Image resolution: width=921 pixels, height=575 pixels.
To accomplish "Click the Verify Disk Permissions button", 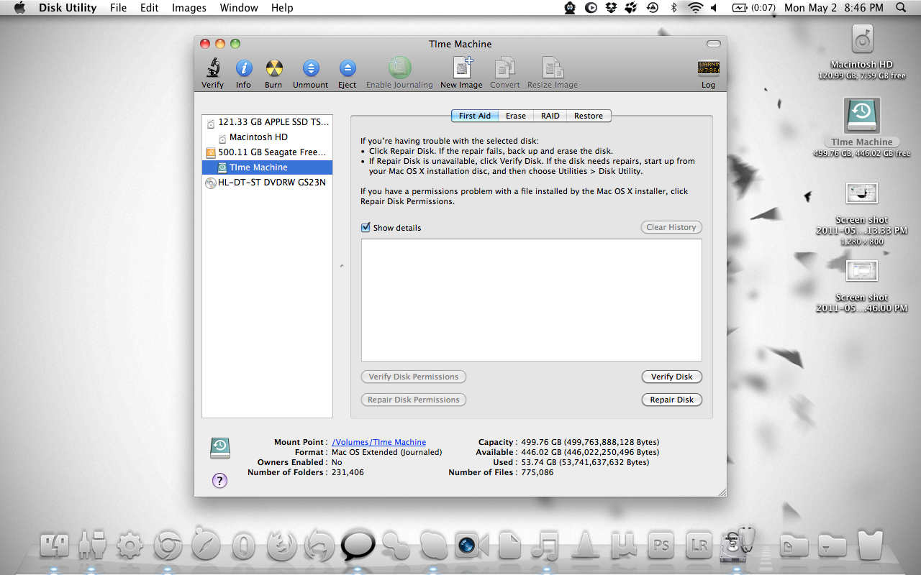I will point(414,377).
